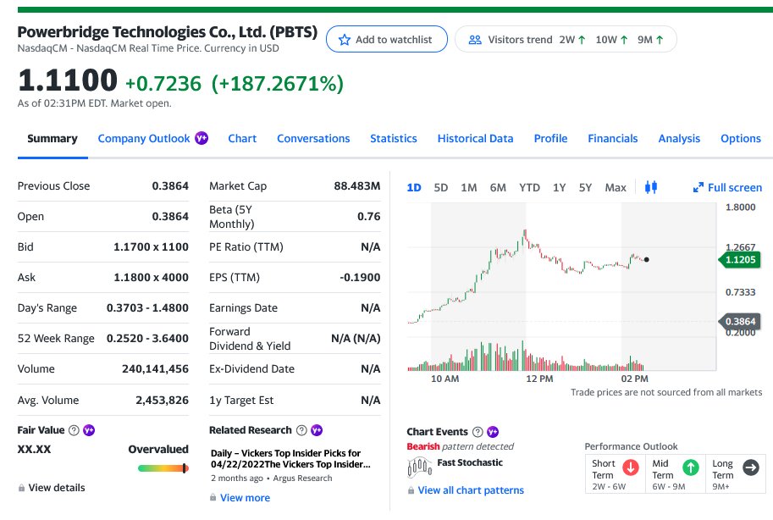Click the Fast Stochastic pattern label
Screen dimensions: 773x520
click(470, 462)
